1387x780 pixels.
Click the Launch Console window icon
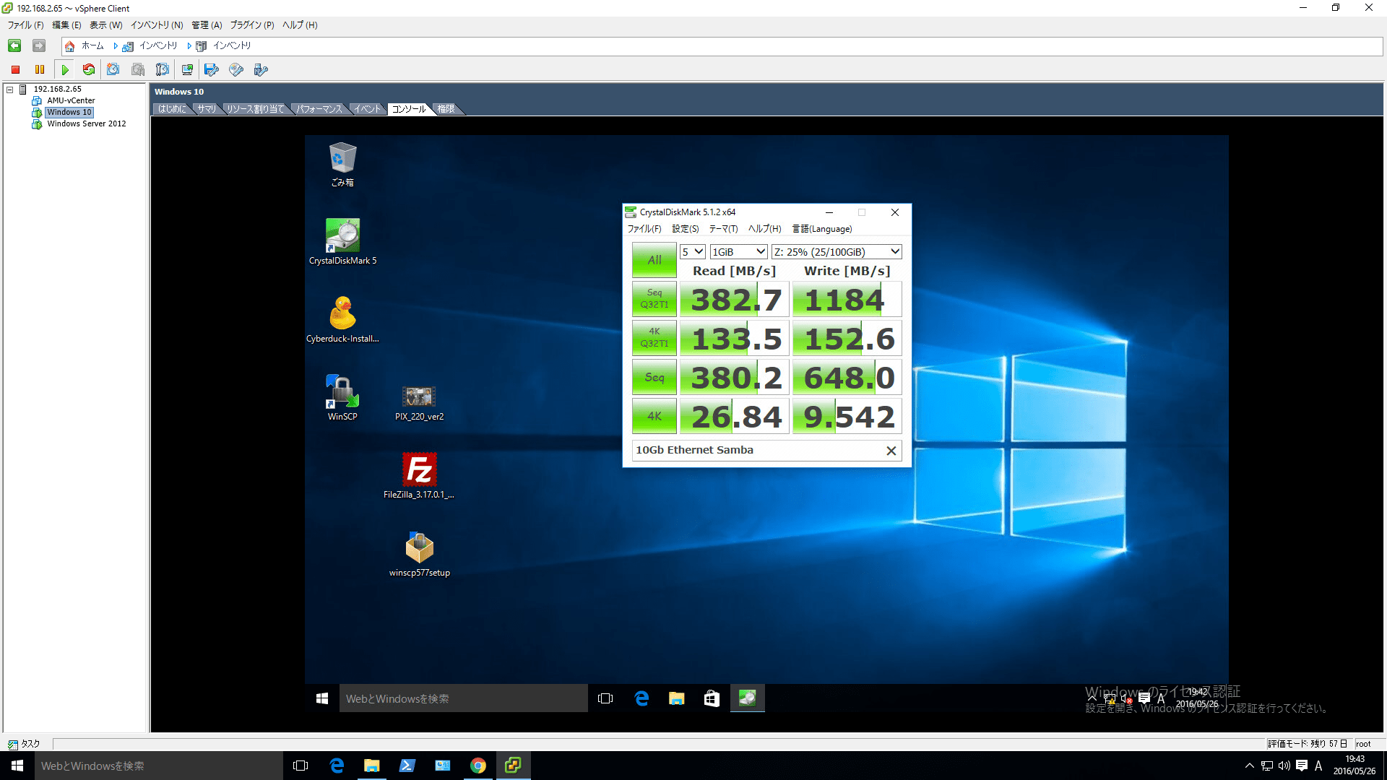pos(187,69)
